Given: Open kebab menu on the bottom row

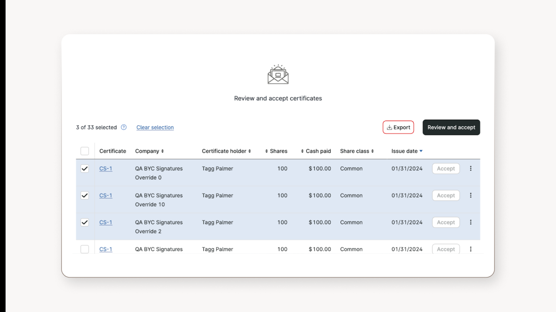Looking at the screenshot, I should point(471,249).
